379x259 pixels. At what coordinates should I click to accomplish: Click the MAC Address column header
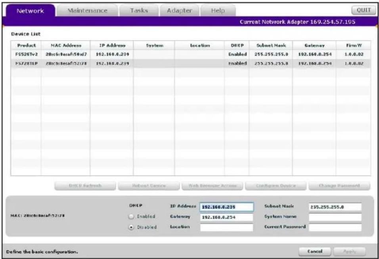[x=66, y=45]
